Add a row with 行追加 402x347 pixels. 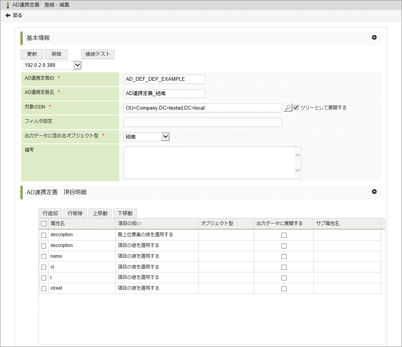pos(50,213)
